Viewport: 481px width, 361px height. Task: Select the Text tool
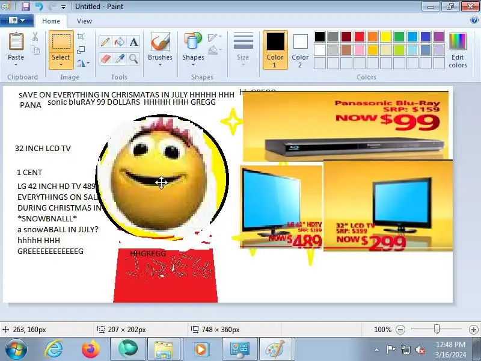(133, 42)
